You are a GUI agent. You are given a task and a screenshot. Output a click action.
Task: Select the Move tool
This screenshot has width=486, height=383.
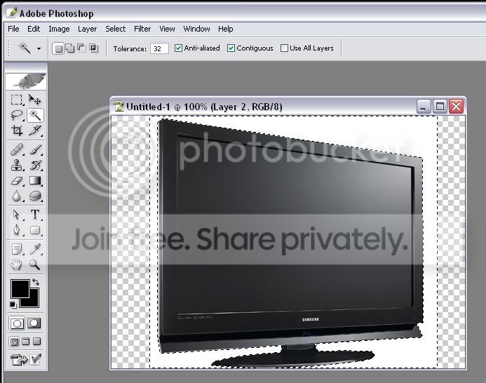(x=35, y=100)
